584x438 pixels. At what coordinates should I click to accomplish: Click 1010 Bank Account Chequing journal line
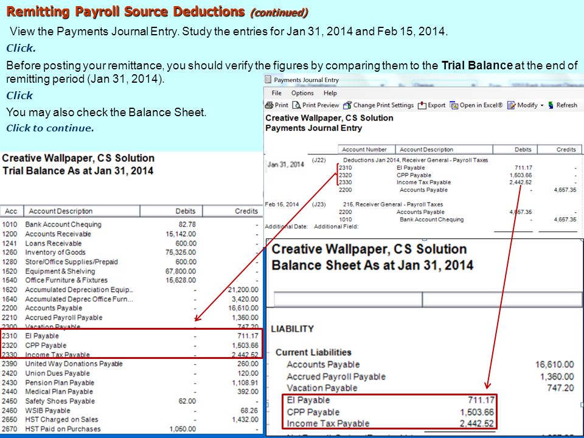pos(457,220)
